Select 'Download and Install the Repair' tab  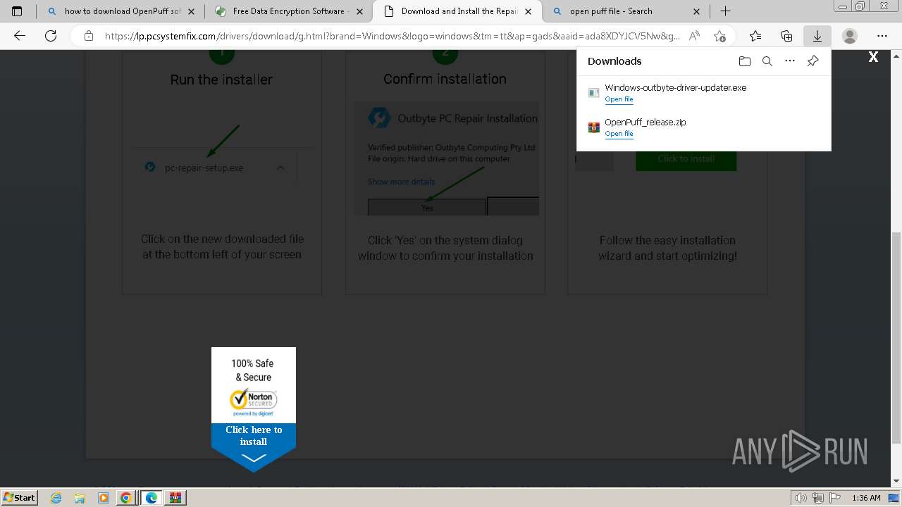pos(457,11)
